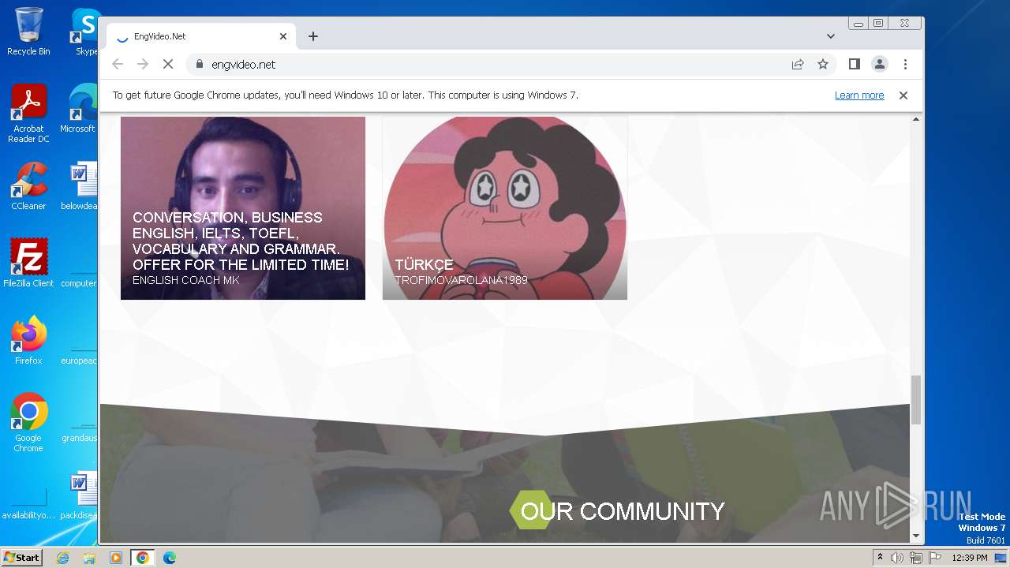Open the Türkçe tutor card

pyautogui.click(x=505, y=208)
